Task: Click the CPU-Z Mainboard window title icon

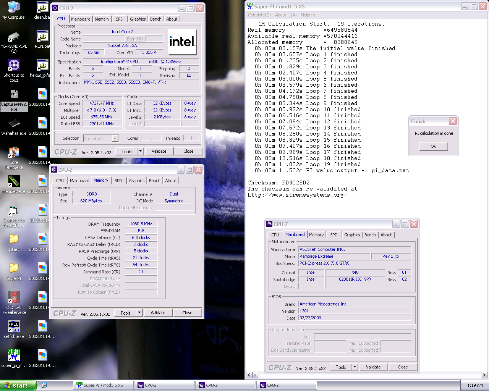Action: click(x=269, y=224)
